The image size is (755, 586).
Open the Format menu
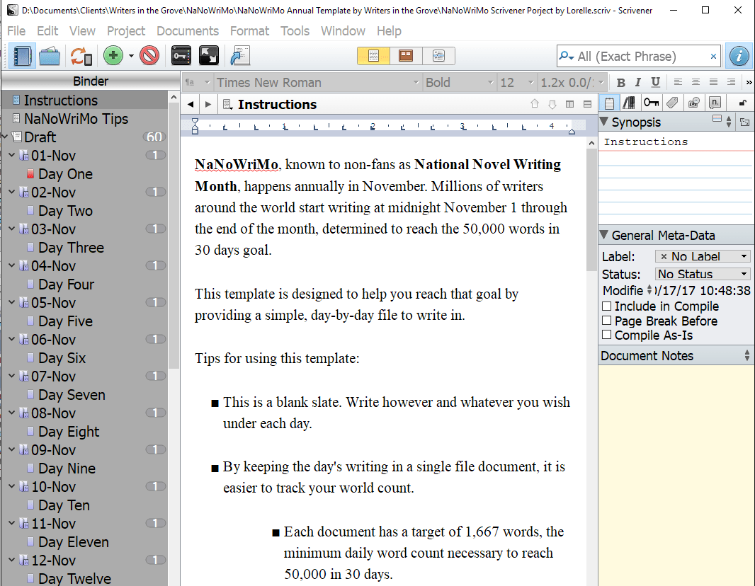(249, 31)
